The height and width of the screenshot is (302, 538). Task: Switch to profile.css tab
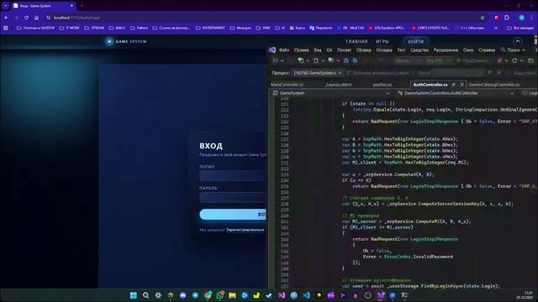[382, 85]
